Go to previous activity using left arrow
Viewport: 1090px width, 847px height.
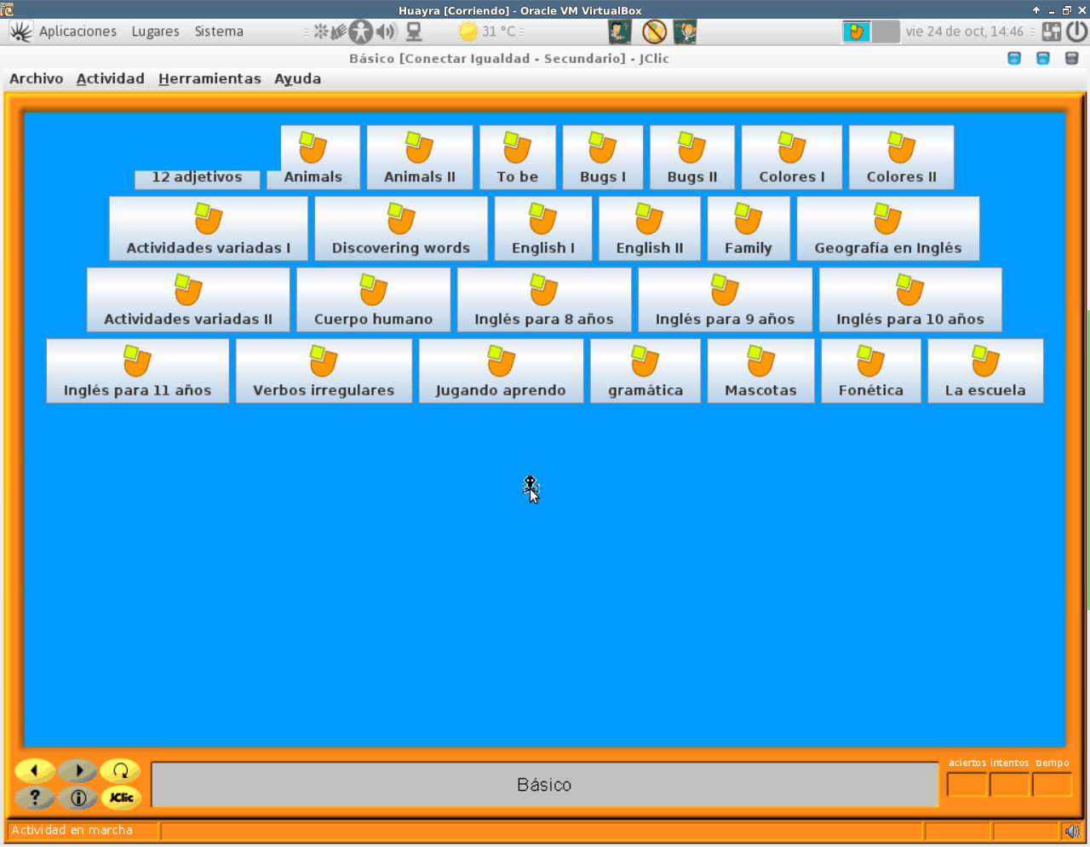click(x=34, y=770)
